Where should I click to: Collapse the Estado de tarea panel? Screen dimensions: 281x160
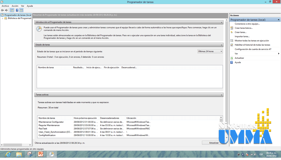pyautogui.click(x=221, y=45)
